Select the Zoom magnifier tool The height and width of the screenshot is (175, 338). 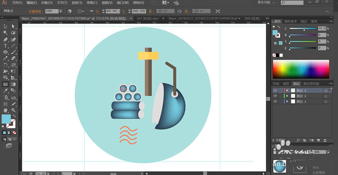click(13, 110)
